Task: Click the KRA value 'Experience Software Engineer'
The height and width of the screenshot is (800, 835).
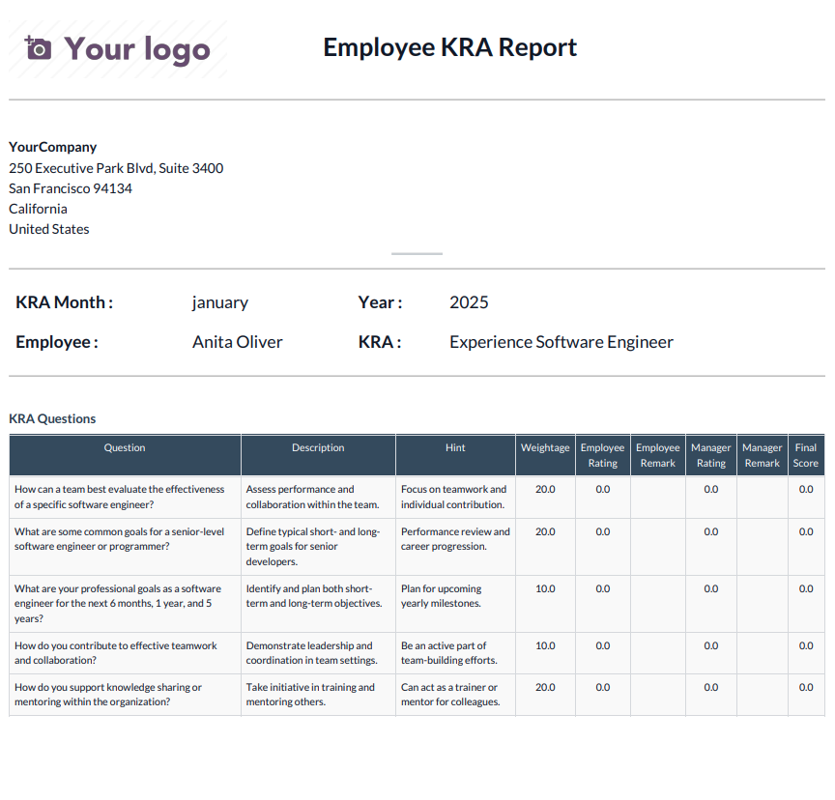Action: (x=561, y=342)
